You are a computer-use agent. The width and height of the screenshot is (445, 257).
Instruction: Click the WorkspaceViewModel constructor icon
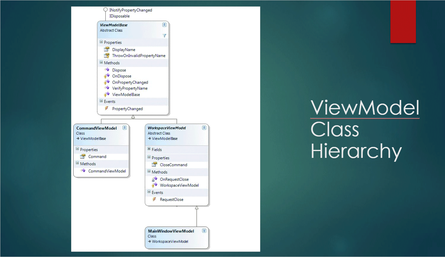154,185
